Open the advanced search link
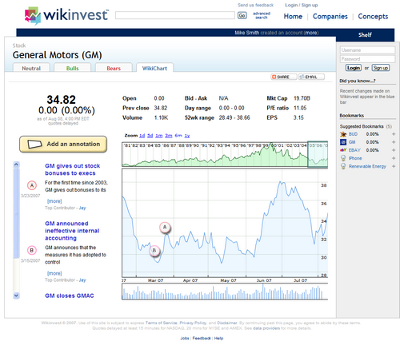The height and width of the screenshot is (345, 400). click(x=262, y=15)
